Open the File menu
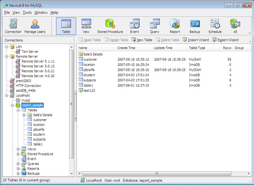The width and height of the screenshot is (254, 185). pyautogui.click(x=7, y=12)
